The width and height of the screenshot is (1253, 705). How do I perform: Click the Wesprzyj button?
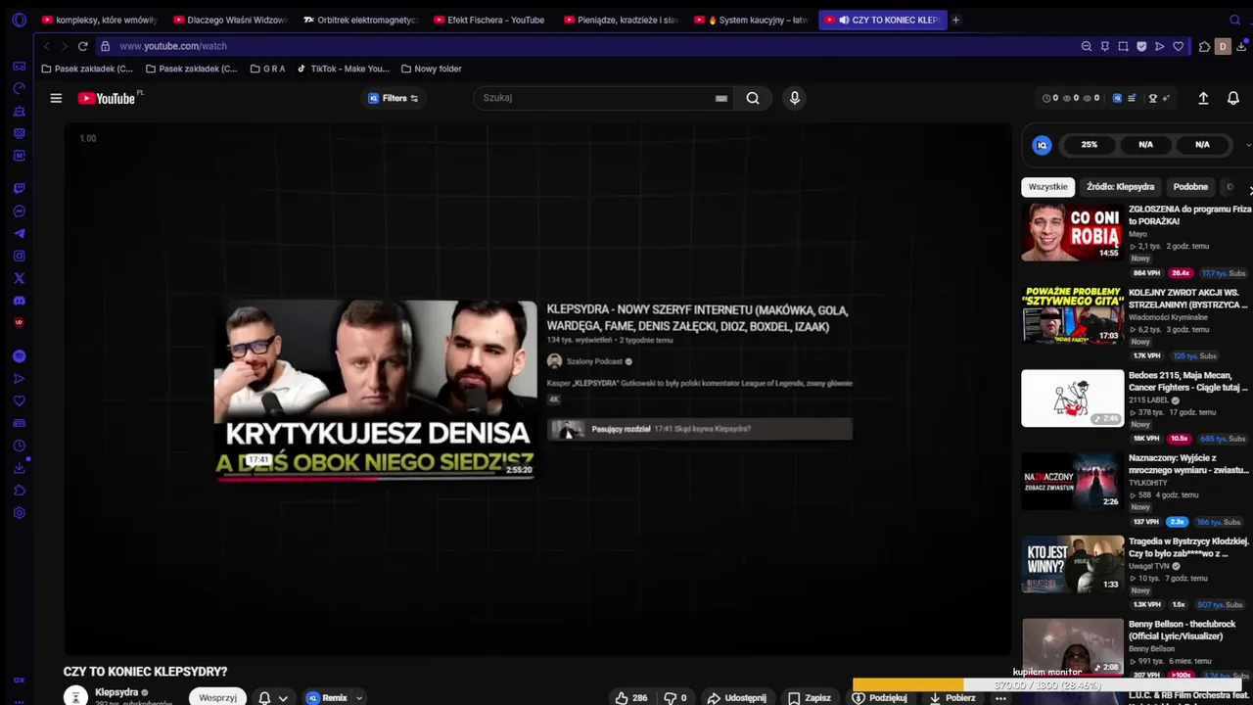(x=217, y=698)
